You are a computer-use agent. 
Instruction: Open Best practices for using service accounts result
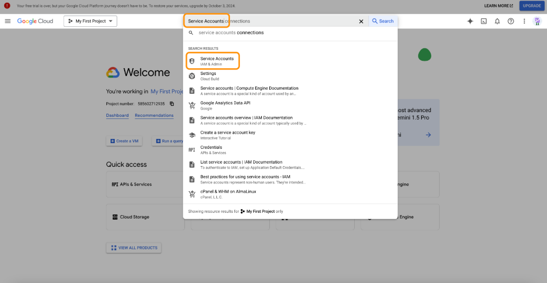[290, 179]
